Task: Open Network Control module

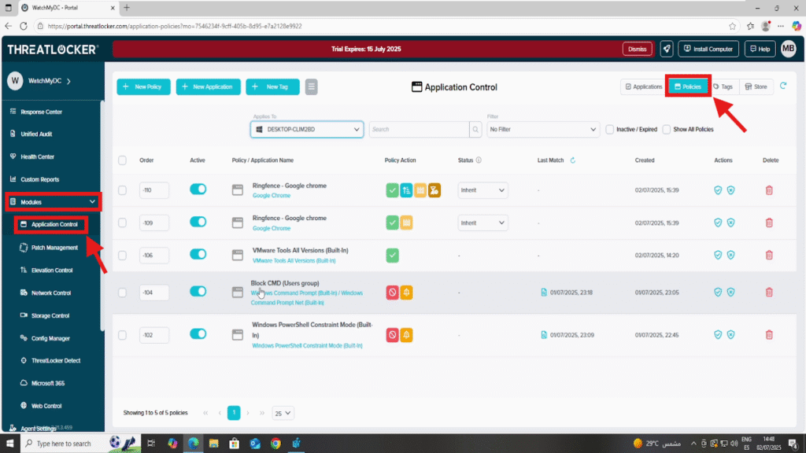Action: click(x=51, y=293)
